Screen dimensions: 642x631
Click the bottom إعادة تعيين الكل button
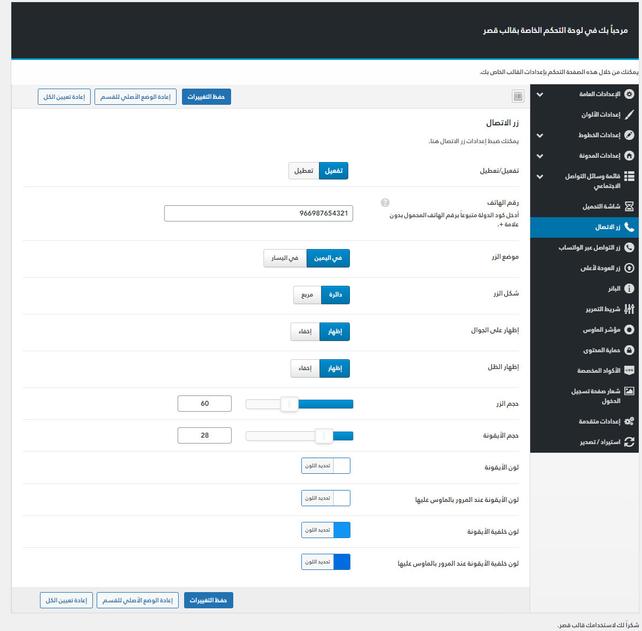pos(66,600)
